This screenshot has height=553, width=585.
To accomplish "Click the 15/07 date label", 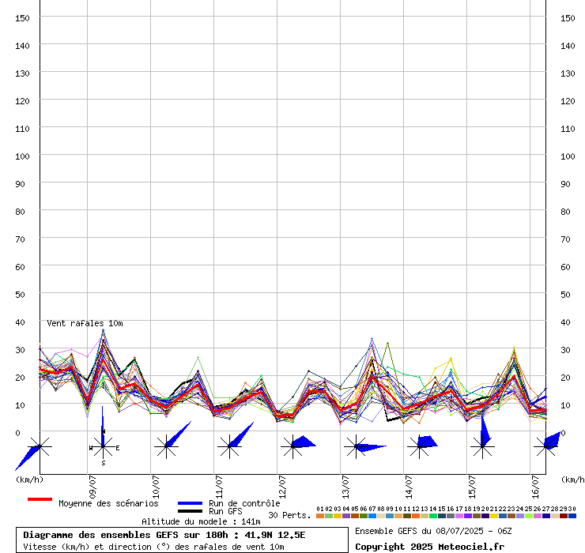I will [x=472, y=487].
